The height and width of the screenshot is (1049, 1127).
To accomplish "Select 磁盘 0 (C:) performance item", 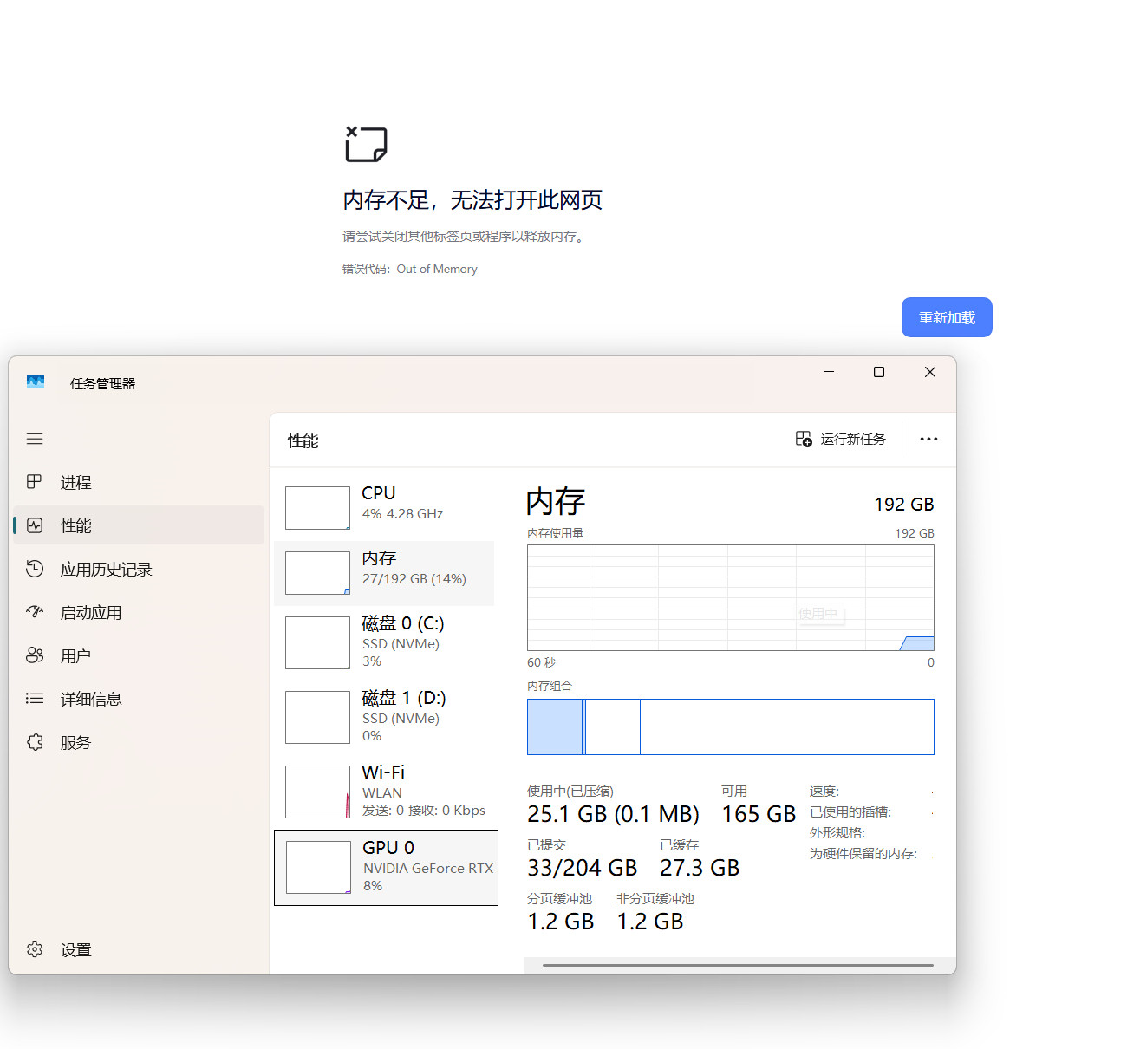I will [384, 642].
